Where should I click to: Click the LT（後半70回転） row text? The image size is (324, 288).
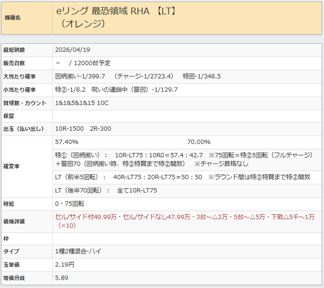coord(106,190)
